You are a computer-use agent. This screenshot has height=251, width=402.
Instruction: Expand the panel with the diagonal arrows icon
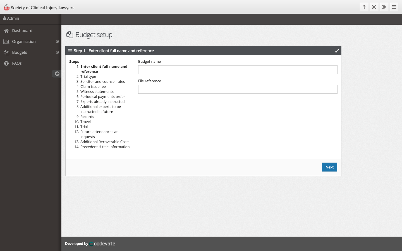coord(337,51)
